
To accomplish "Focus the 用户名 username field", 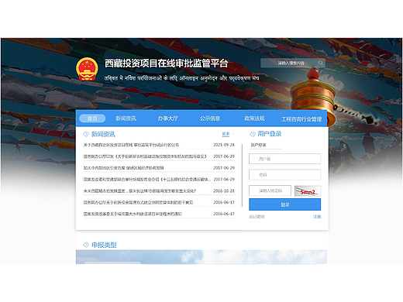I will [285, 159].
